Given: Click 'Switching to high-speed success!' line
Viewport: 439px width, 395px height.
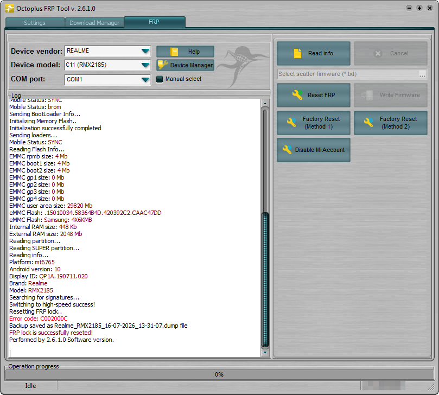Looking at the screenshot, I should coord(52,304).
